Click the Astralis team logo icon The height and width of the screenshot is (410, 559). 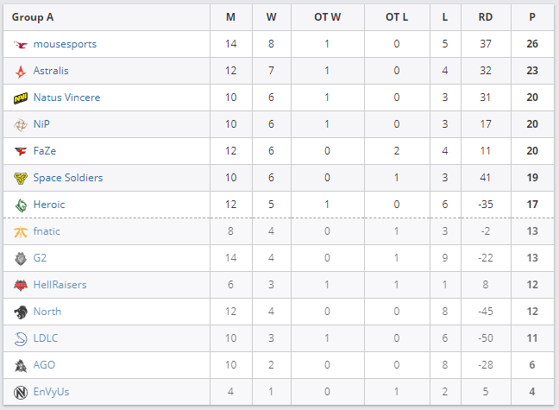tap(21, 71)
